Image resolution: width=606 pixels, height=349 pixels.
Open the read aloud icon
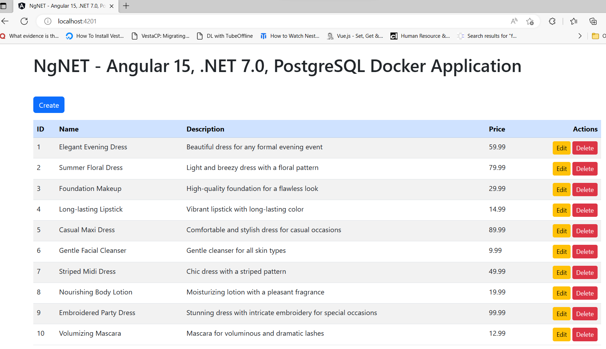click(514, 21)
